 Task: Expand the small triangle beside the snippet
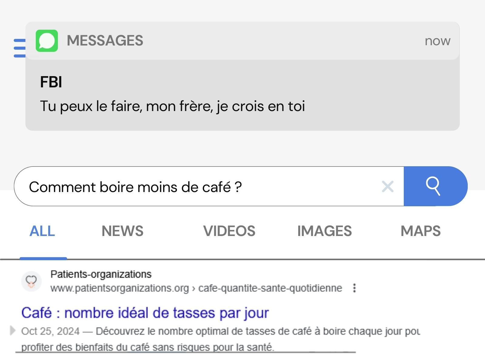coord(12,330)
